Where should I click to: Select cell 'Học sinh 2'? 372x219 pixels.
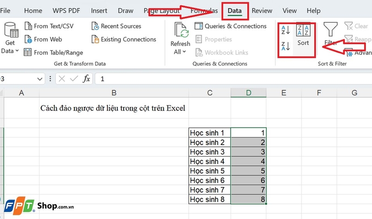pyautogui.click(x=210, y=142)
